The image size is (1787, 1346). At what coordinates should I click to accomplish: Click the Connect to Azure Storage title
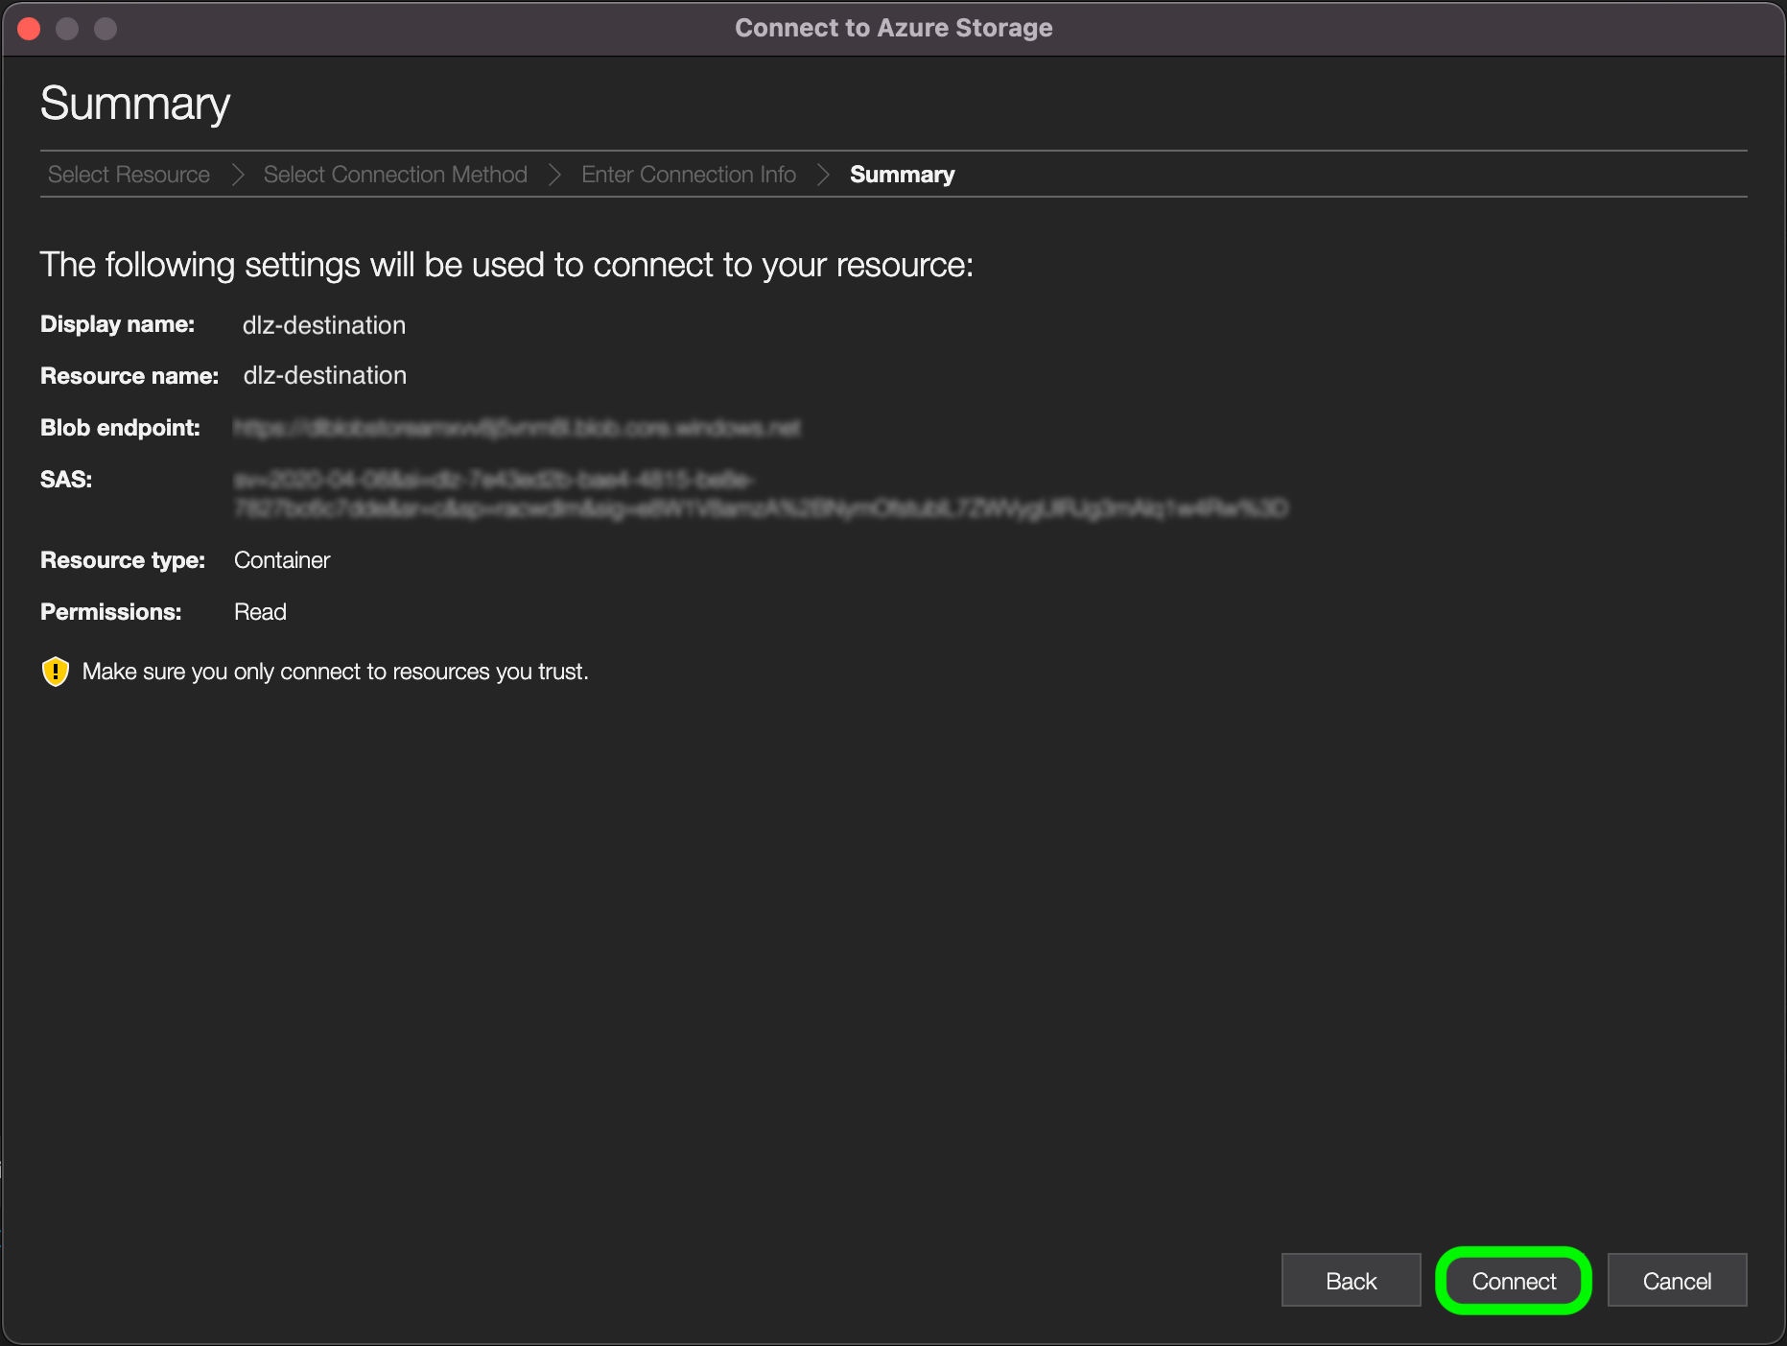click(894, 28)
